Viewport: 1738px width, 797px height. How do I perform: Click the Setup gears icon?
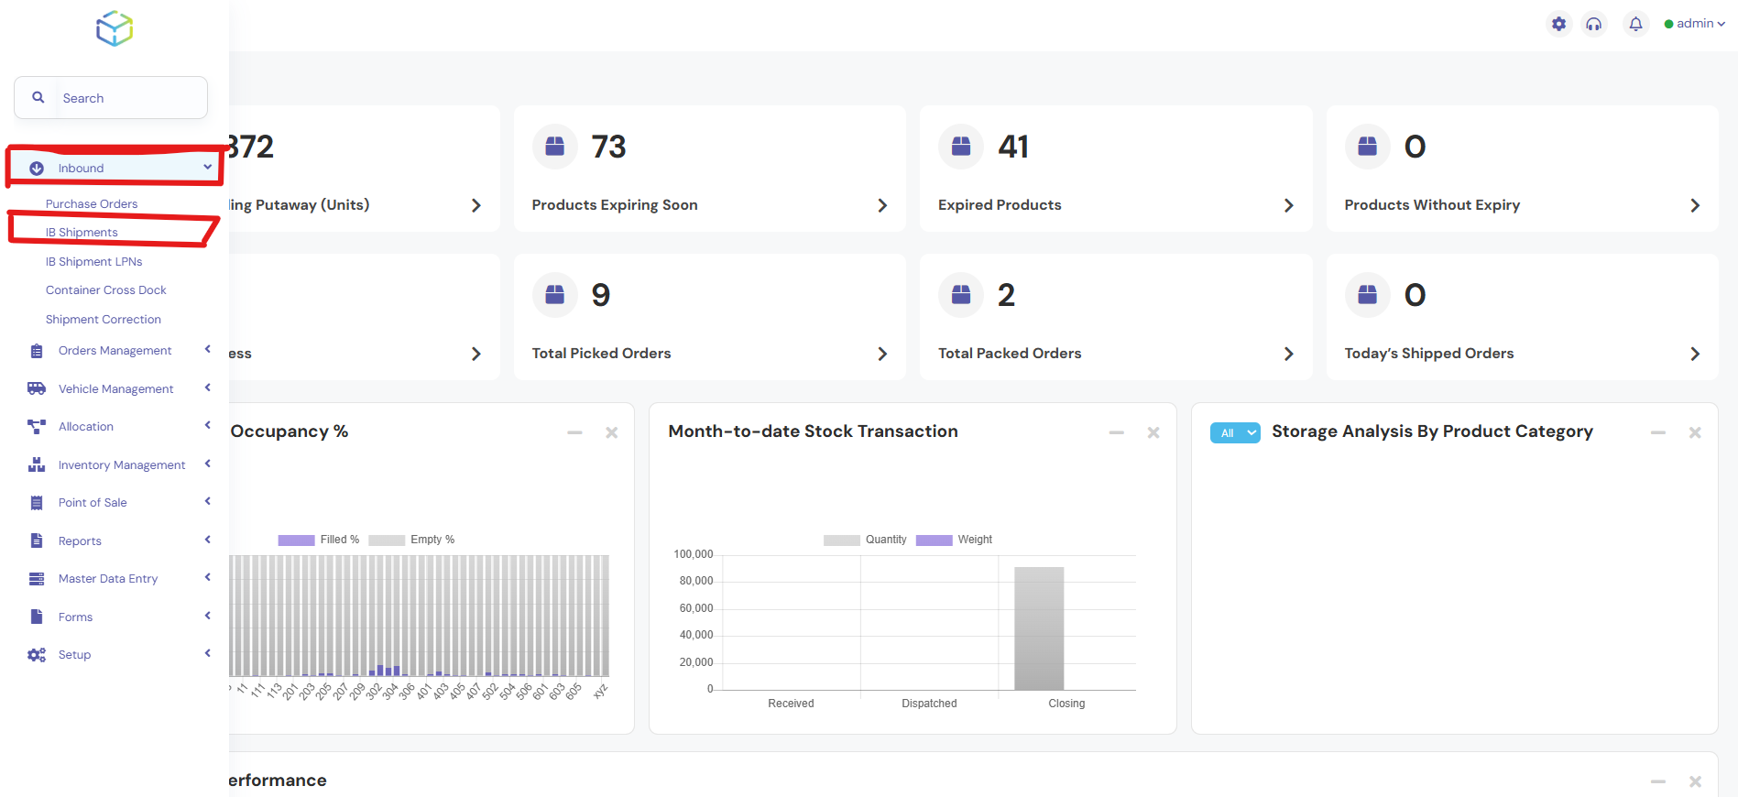37,655
